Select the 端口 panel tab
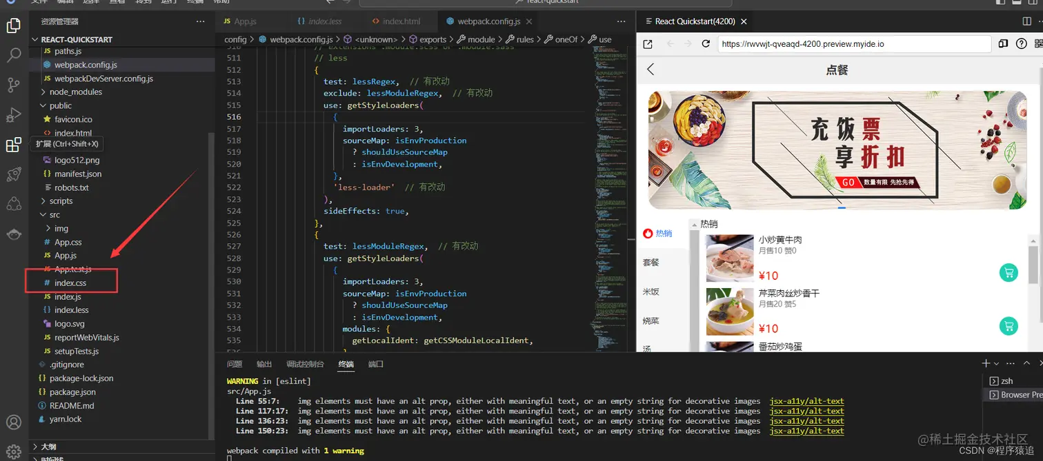 pyautogui.click(x=376, y=364)
